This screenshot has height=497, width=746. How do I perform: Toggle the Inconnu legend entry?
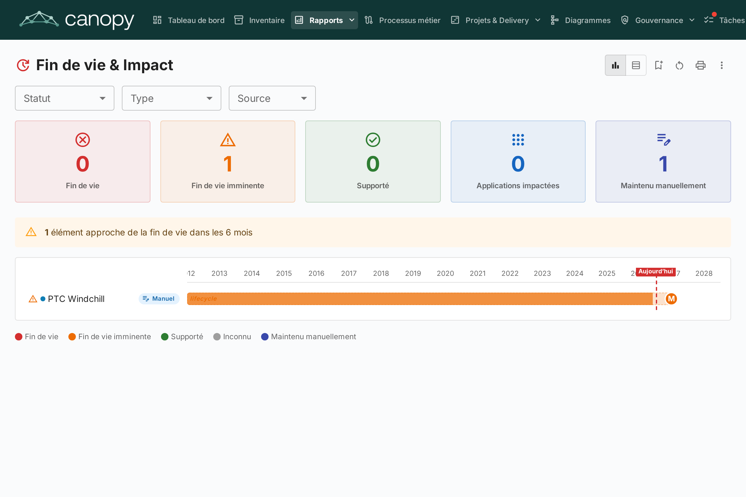pos(232,337)
